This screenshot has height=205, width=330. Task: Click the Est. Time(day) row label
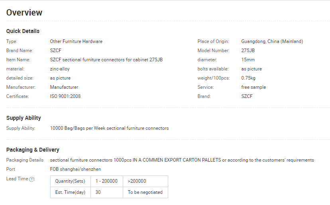pyautogui.click(x=70, y=192)
